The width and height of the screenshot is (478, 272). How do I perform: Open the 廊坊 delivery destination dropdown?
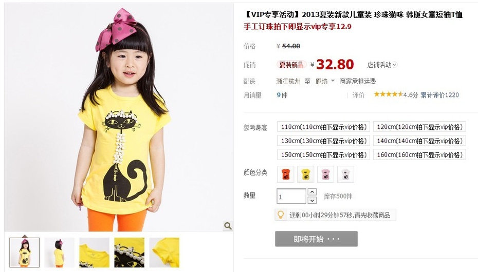tap(325, 81)
